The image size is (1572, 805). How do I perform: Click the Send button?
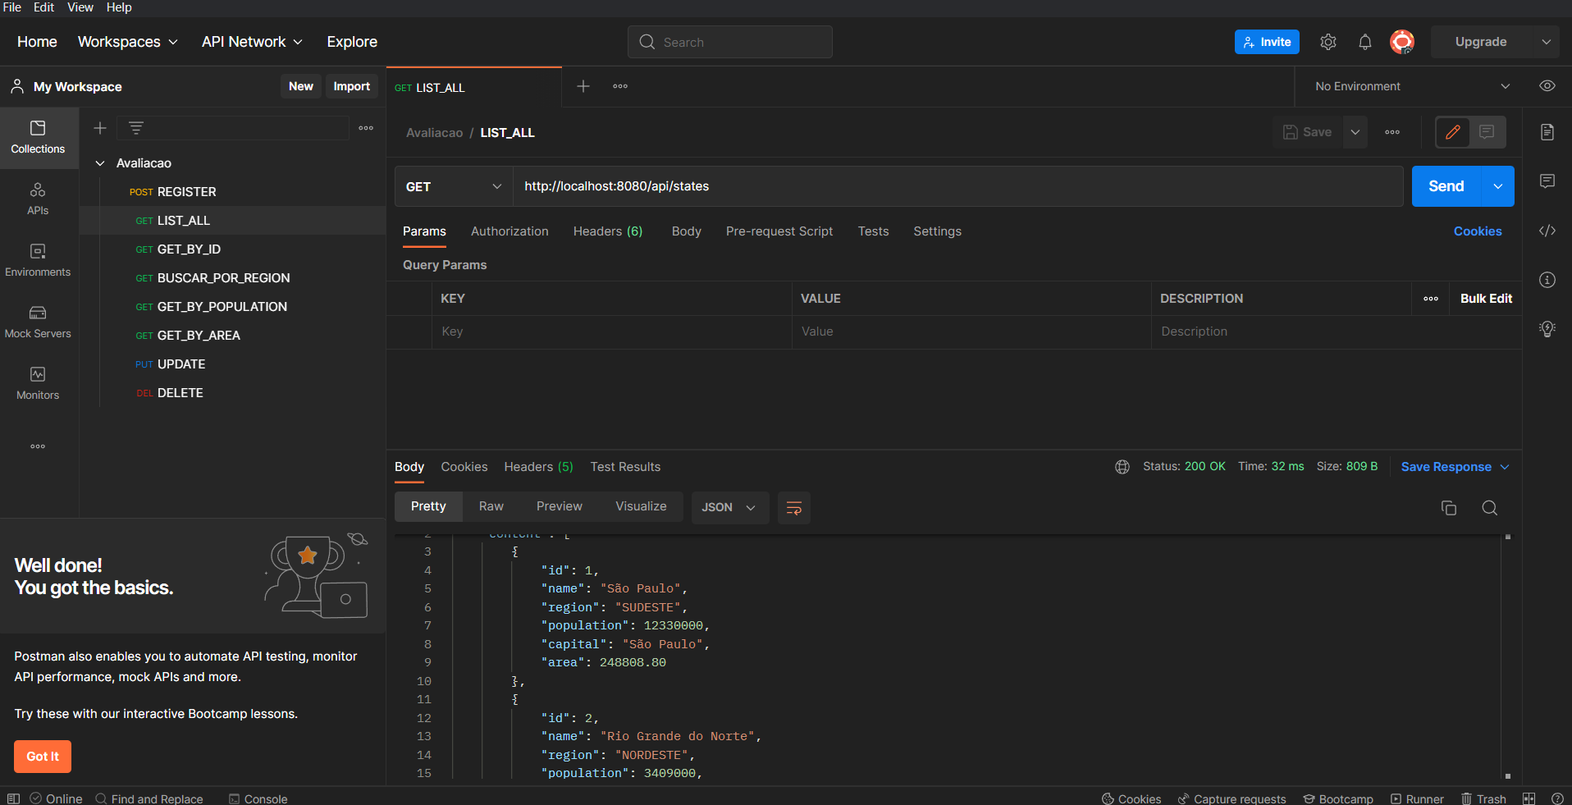point(1446,186)
